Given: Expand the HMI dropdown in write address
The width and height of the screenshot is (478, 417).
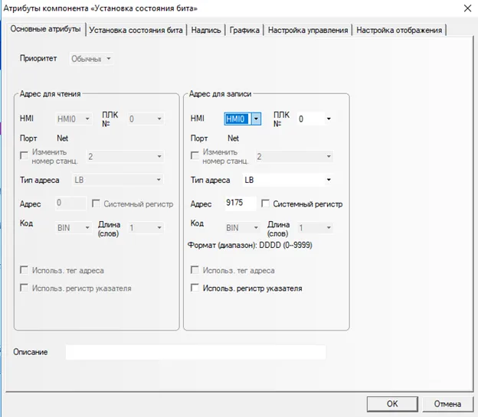Looking at the screenshot, I should pyautogui.click(x=256, y=119).
